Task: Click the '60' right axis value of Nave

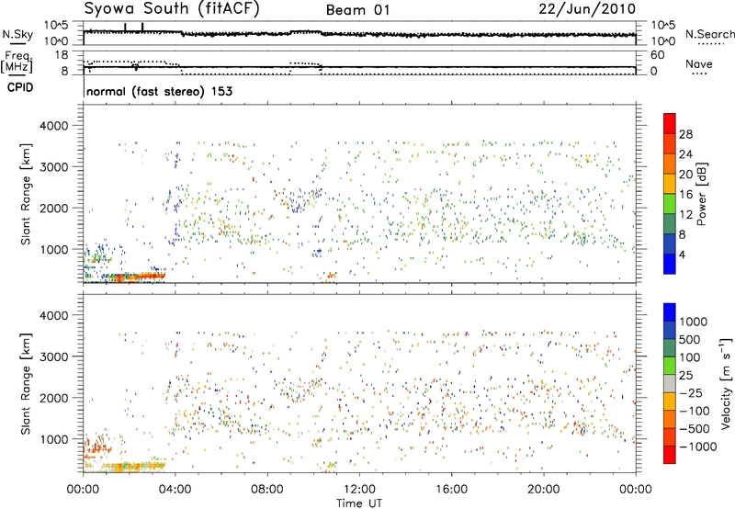Action: coord(657,55)
